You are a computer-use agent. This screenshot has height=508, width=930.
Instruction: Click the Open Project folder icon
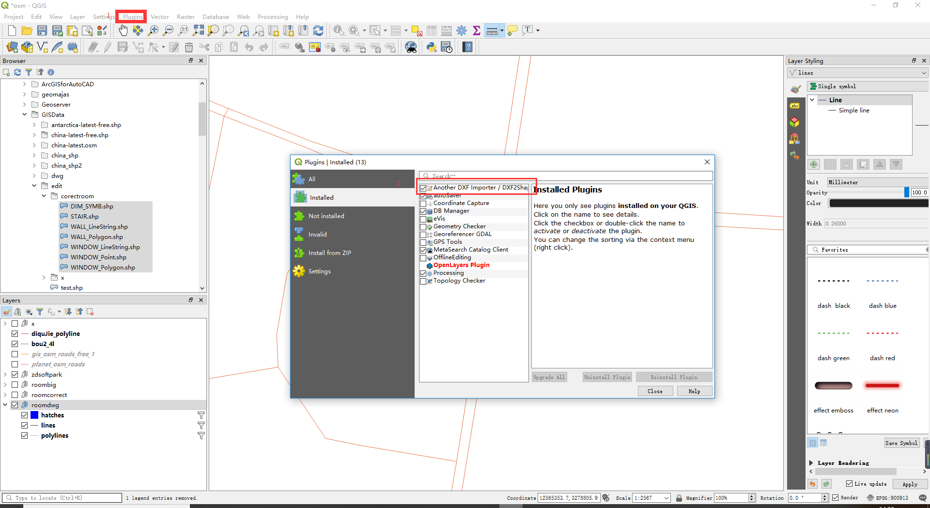click(27, 31)
